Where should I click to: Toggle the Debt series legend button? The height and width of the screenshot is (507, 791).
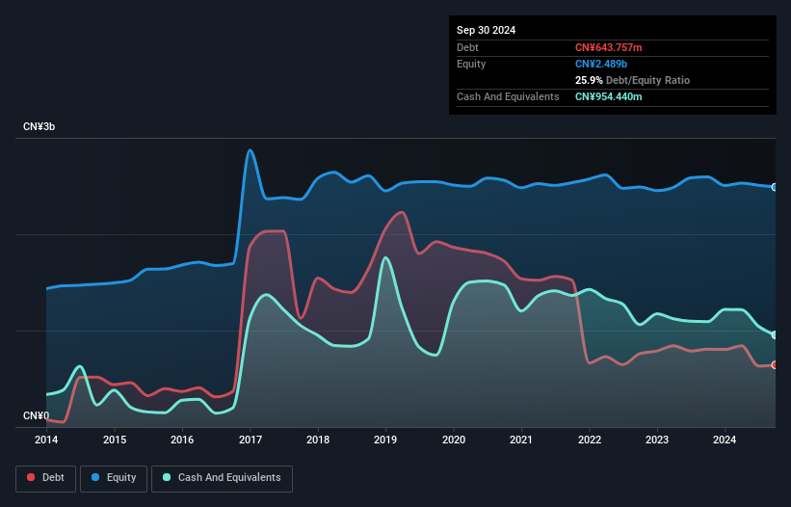[46, 478]
